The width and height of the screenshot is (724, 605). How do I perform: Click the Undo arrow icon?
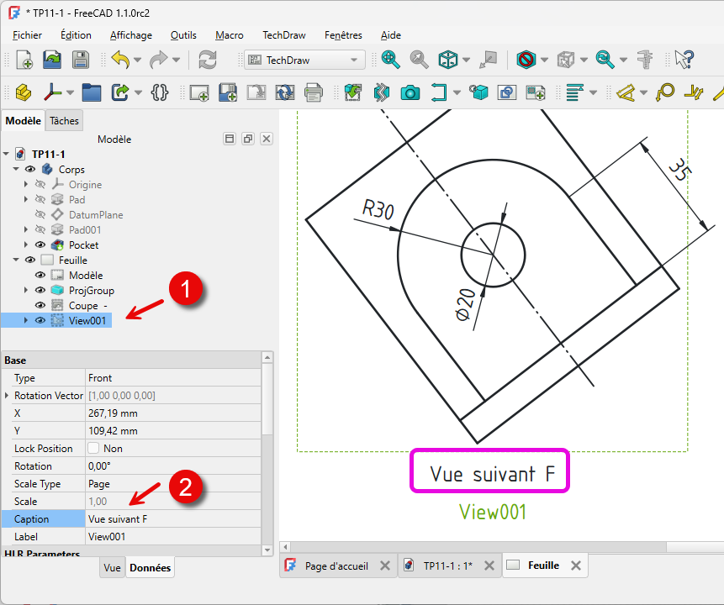(x=120, y=60)
